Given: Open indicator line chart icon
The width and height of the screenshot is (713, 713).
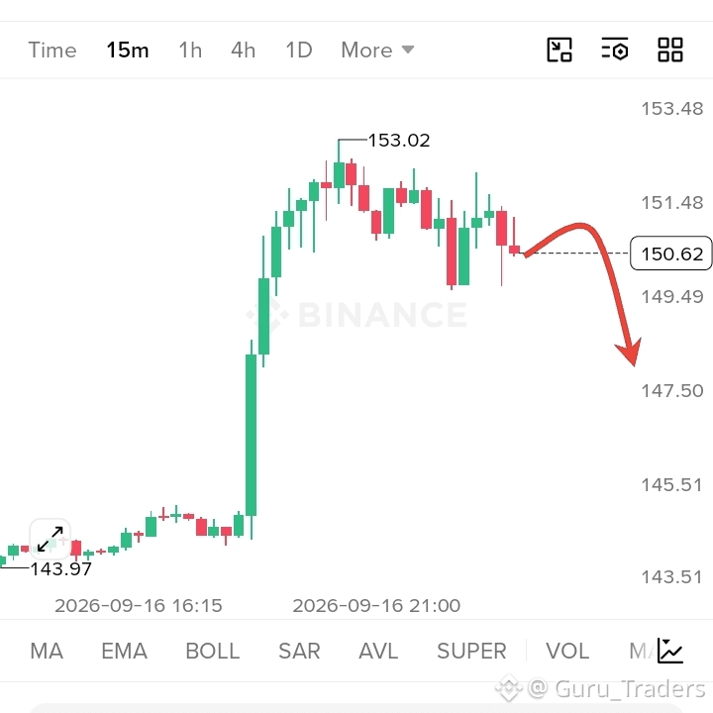Looking at the screenshot, I should [670, 651].
